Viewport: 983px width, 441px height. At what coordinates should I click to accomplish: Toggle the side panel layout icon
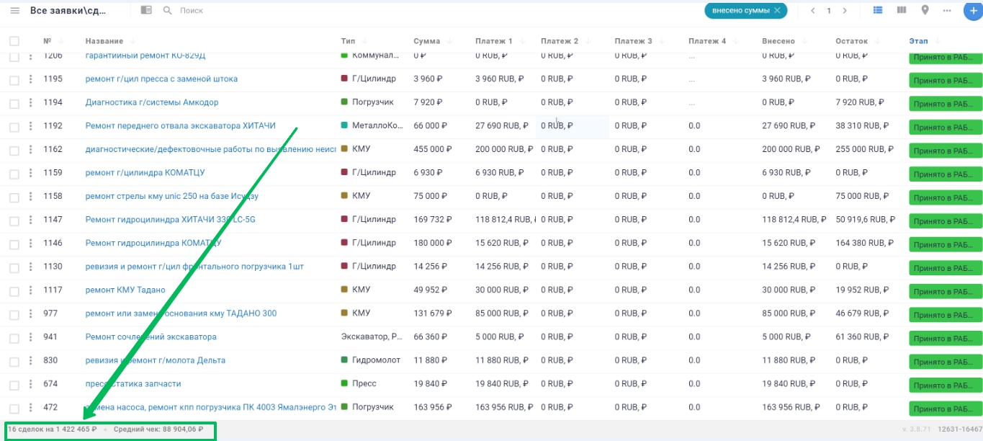coord(146,11)
